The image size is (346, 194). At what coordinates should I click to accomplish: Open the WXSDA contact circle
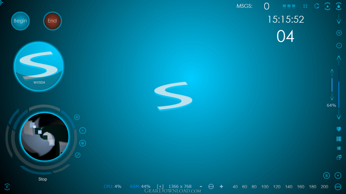[39, 66]
